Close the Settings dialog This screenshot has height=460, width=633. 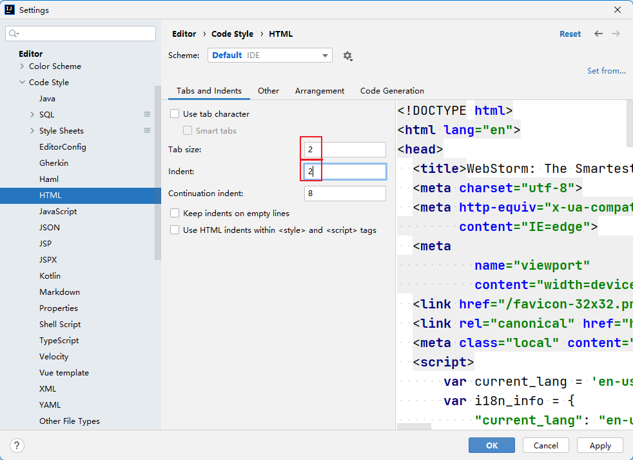pos(618,10)
